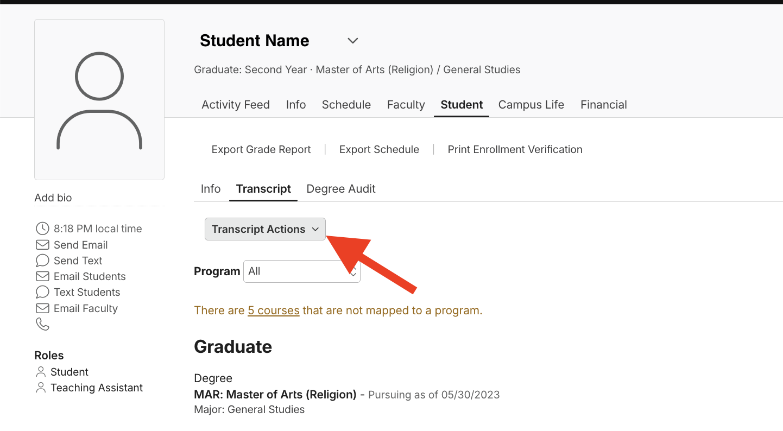Click the speech bubble icon beside Send Text
The image size is (783, 431).
point(42,261)
